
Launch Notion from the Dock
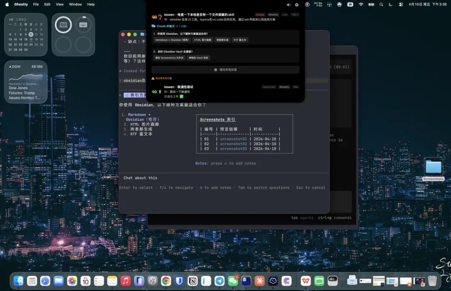tap(193, 281)
